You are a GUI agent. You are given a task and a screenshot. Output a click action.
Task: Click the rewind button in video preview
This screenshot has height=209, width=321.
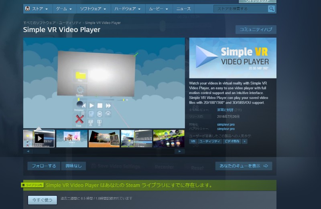[84, 106]
